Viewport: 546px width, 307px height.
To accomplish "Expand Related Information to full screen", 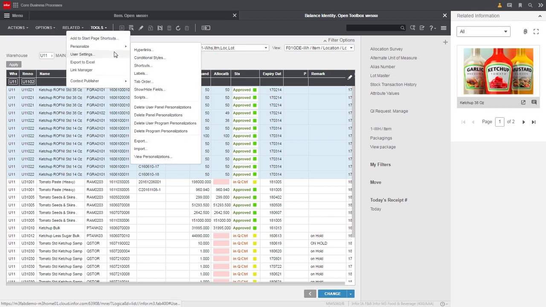I will [x=536, y=32].
